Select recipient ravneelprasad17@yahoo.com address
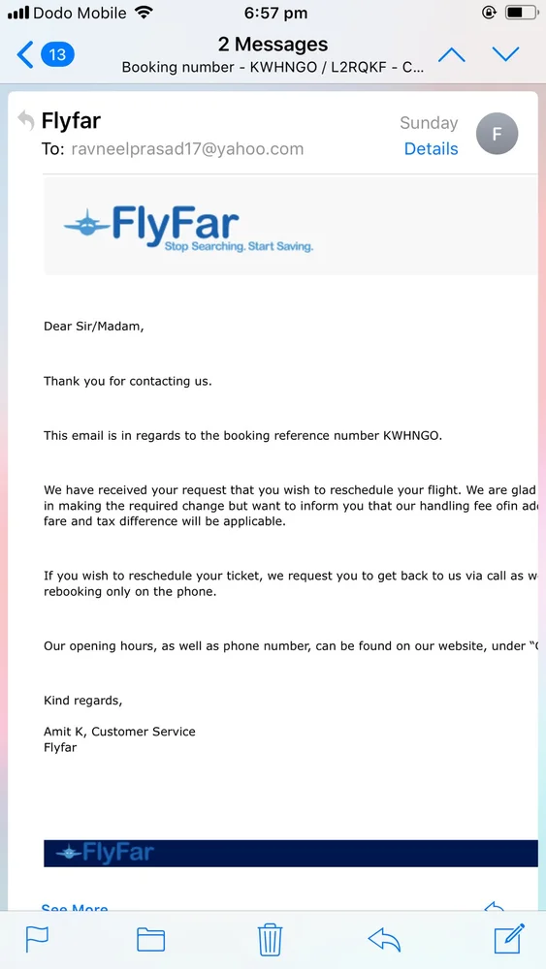This screenshot has width=546, height=969. tap(187, 149)
